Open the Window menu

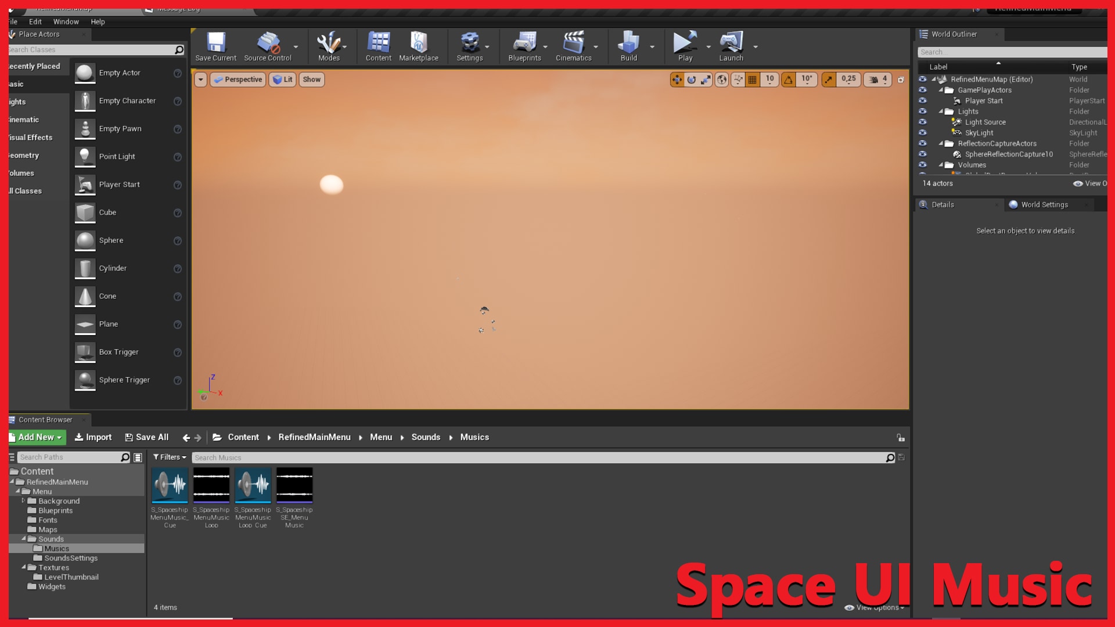click(x=66, y=21)
